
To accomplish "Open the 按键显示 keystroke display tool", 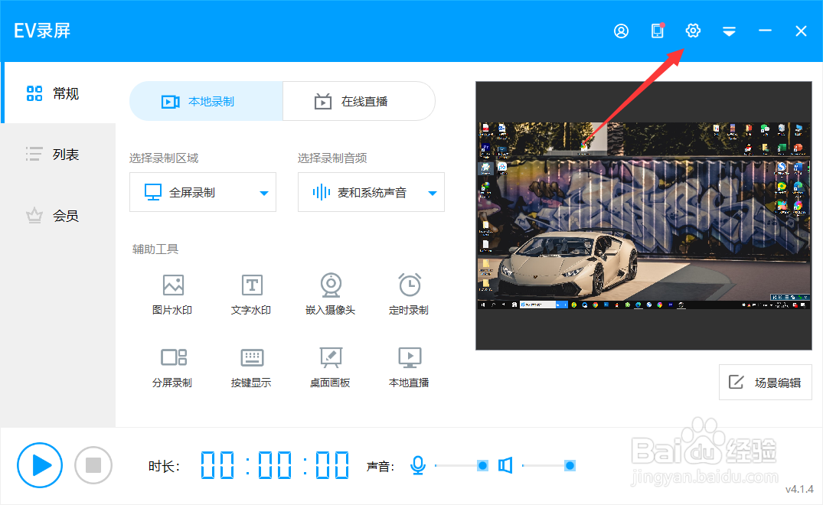I will pos(251,367).
